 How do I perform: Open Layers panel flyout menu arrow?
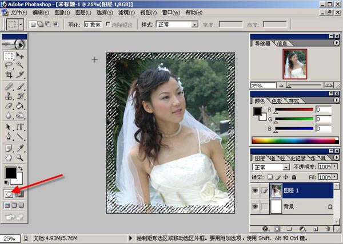(x=337, y=157)
